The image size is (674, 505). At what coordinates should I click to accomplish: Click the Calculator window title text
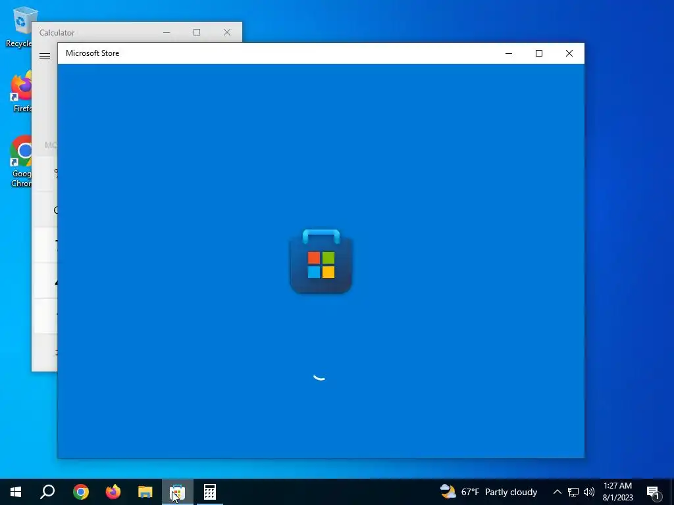57,33
